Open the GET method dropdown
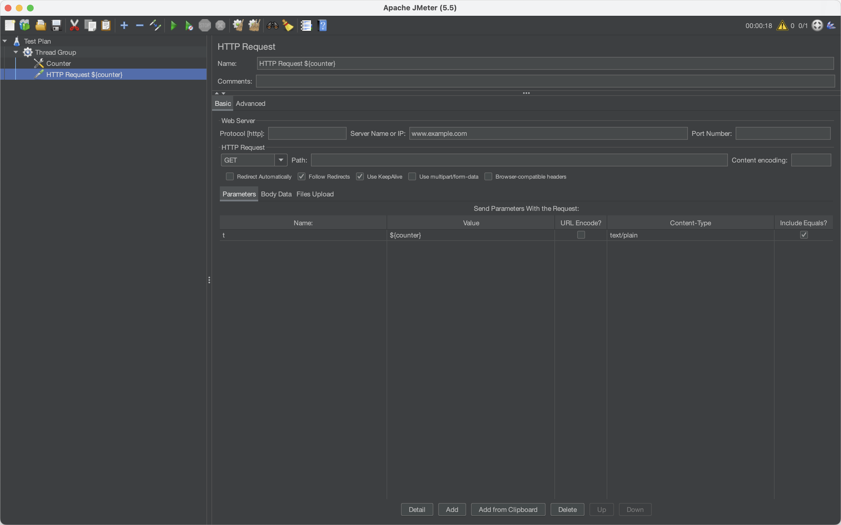This screenshot has height=525, width=841. tap(281, 160)
